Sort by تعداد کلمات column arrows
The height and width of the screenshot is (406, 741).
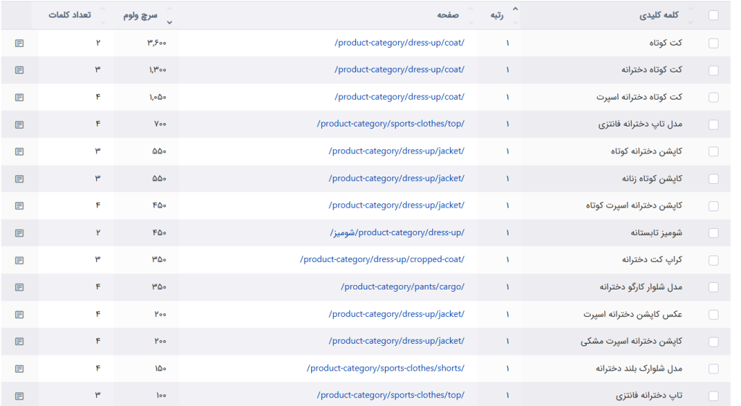[102, 15]
